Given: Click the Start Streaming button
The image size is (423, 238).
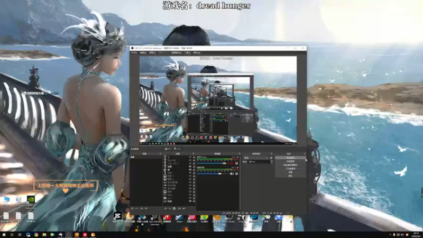Looking at the screenshot, I should click(x=290, y=158).
